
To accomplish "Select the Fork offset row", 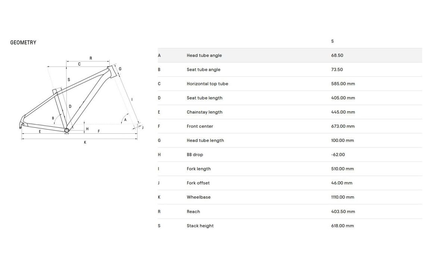I will [290, 183].
